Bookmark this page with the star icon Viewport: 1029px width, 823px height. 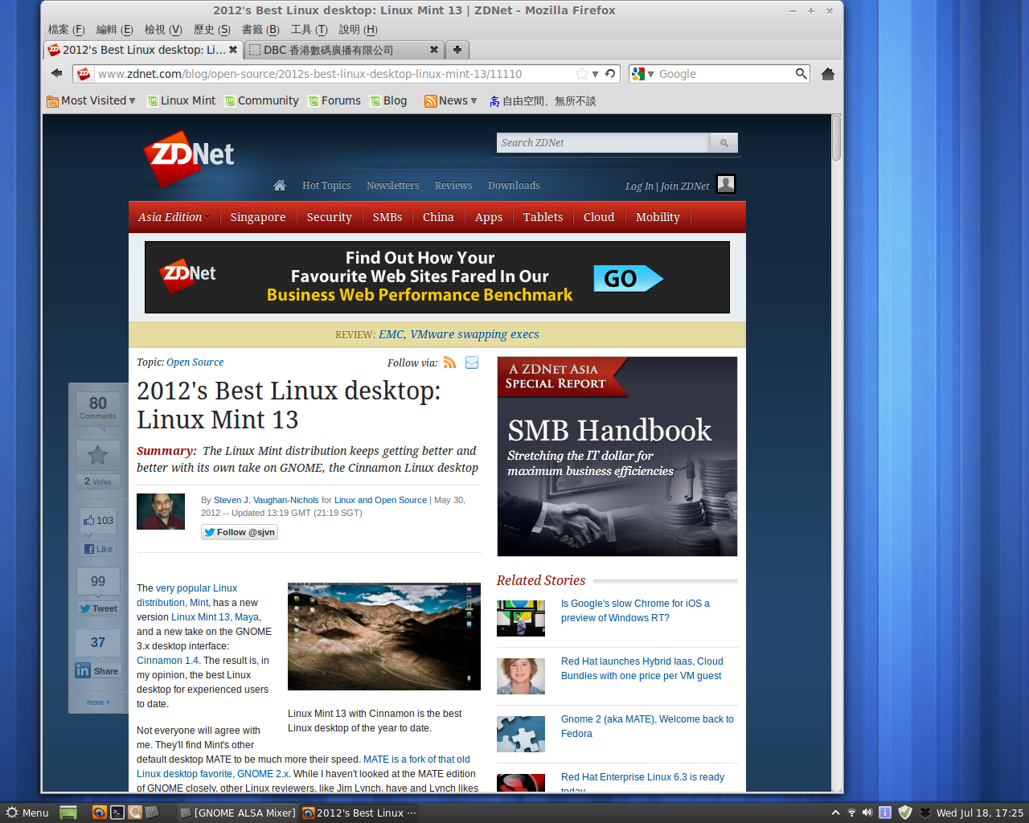(582, 74)
